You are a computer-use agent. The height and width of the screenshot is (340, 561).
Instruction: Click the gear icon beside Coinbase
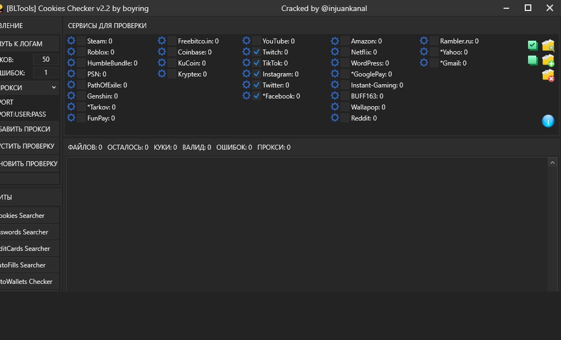[162, 52]
